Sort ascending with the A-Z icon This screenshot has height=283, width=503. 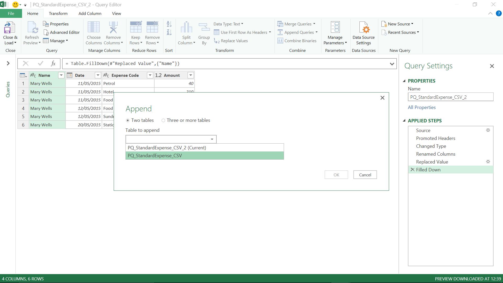(x=169, y=24)
